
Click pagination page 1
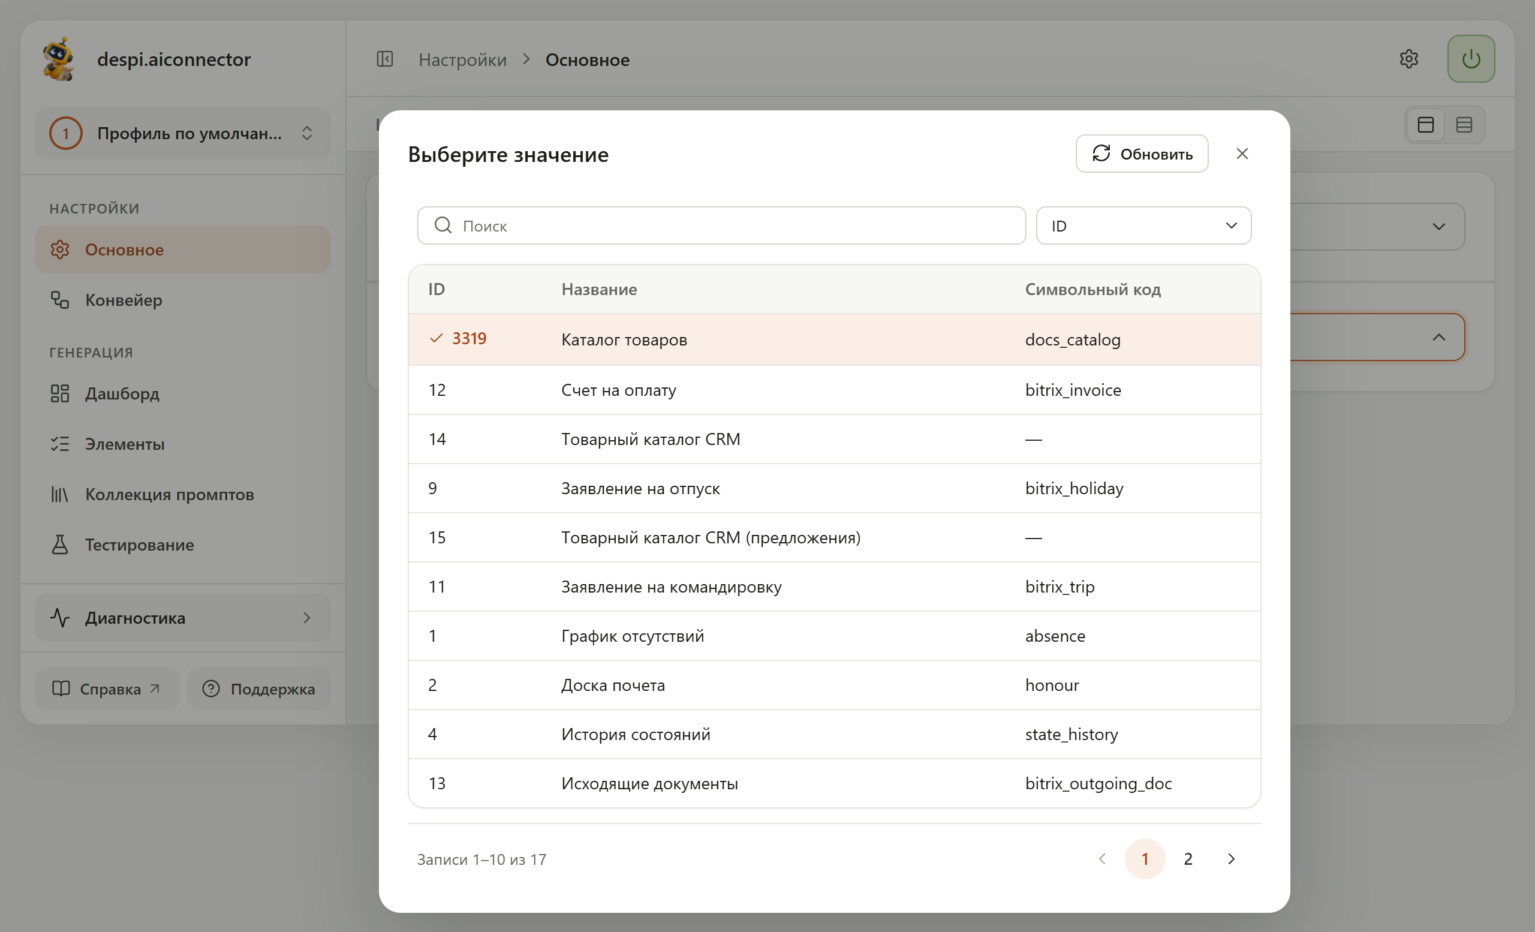(1145, 859)
